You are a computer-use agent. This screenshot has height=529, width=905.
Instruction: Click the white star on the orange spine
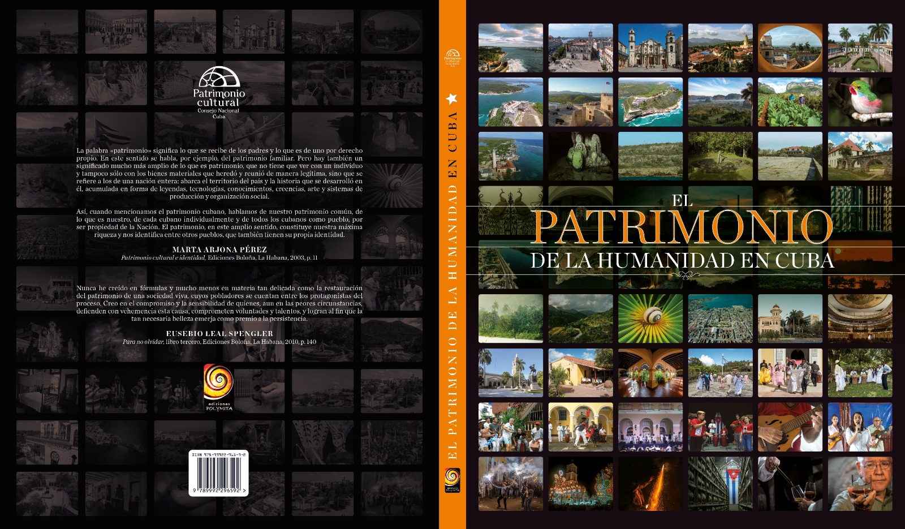pos(452,100)
